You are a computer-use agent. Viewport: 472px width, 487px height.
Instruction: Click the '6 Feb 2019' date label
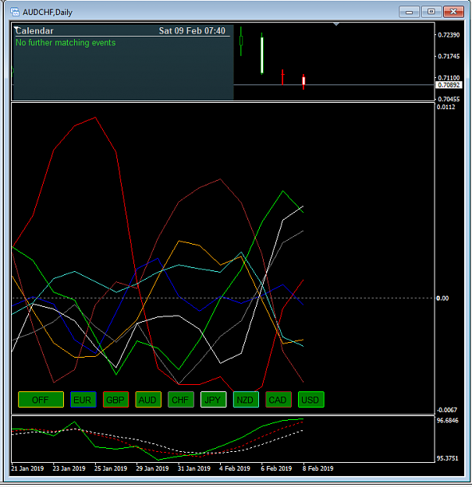click(x=276, y=468)
